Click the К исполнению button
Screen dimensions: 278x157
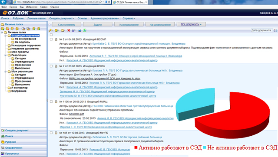(x=66, y=24)
